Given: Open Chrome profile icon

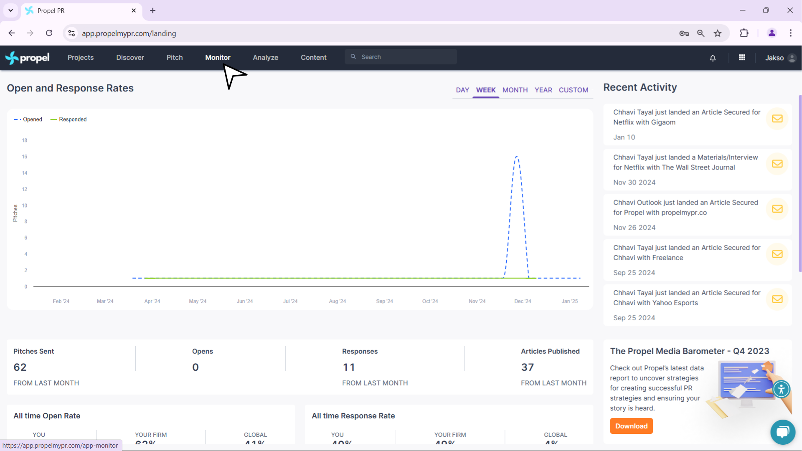Looking at the screenshot, I should click(772, 33).
